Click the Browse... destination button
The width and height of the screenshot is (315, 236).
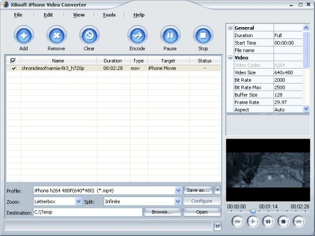(x=162, y=212)
